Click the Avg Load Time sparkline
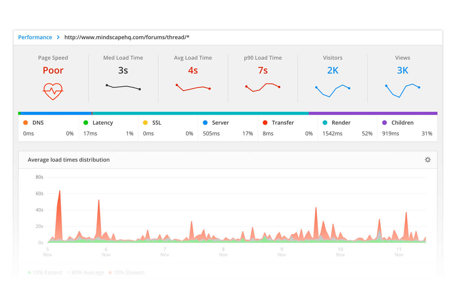Viewport: 456px width, 285px height. [193, 87]
